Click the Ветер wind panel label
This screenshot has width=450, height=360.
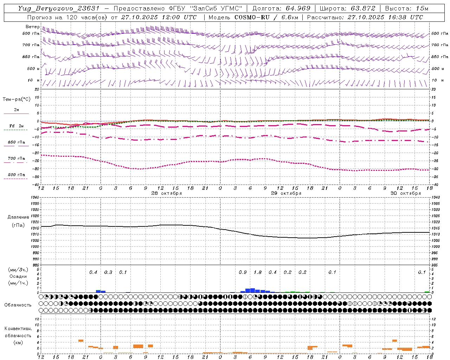(x=32, y=27)
